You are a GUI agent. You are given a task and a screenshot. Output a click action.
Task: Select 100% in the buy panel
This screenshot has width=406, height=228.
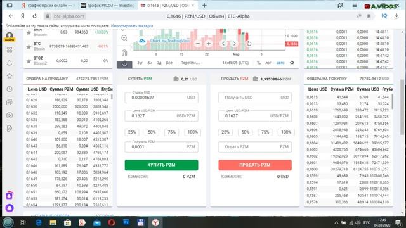click(193, 132)
